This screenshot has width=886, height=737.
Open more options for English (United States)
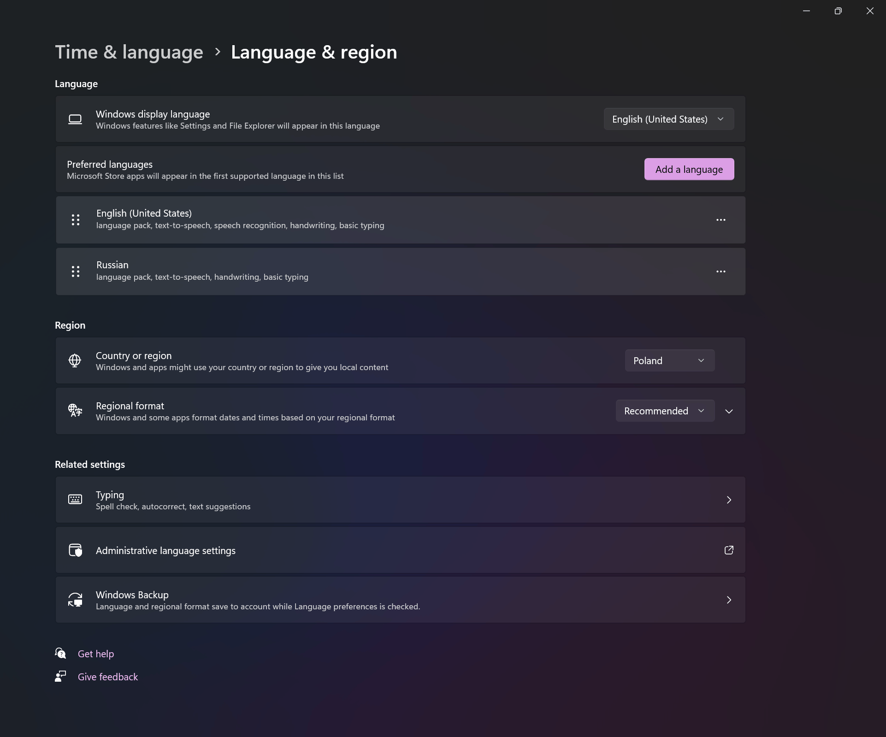click(x=721, y=220)
